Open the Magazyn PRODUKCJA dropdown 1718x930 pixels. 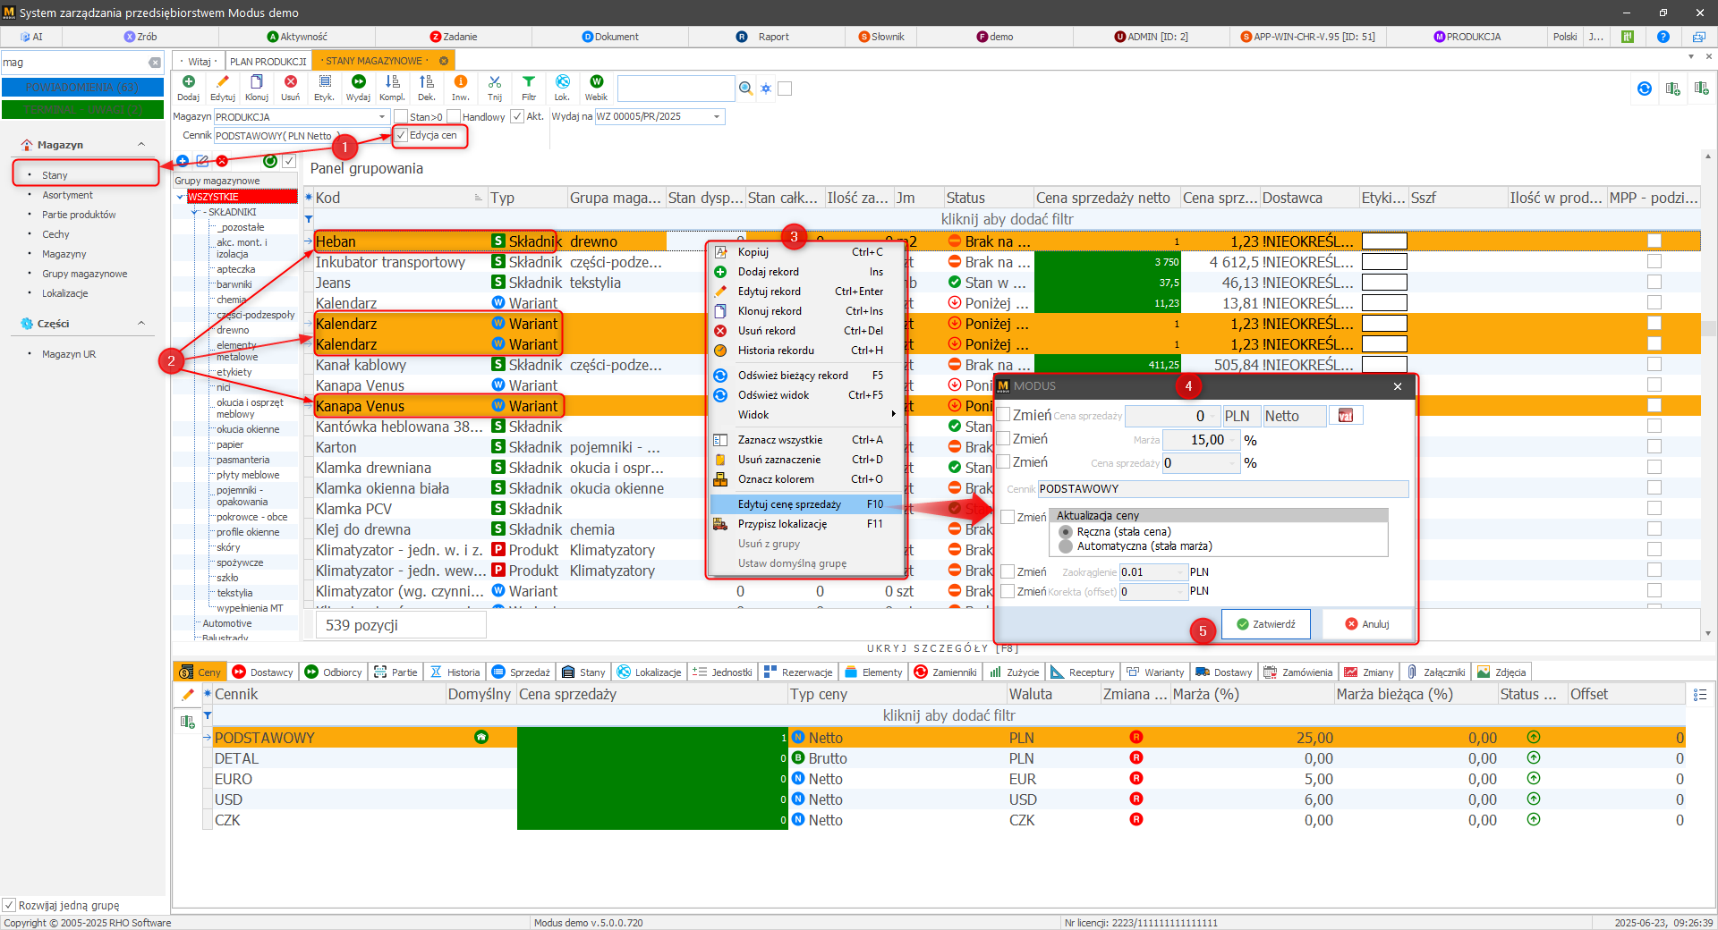click(382, 117)
